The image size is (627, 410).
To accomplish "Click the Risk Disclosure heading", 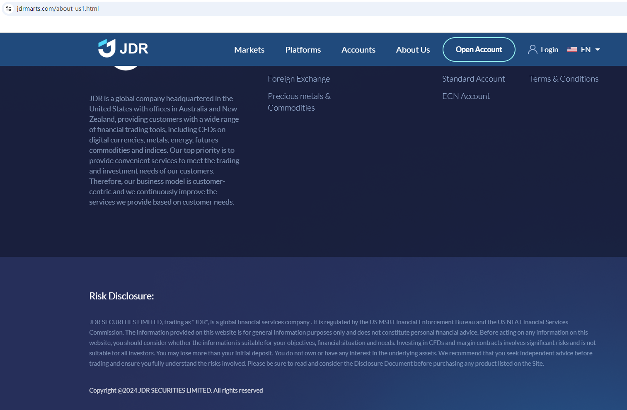I will pyautogui.click(x=121, y=296).
